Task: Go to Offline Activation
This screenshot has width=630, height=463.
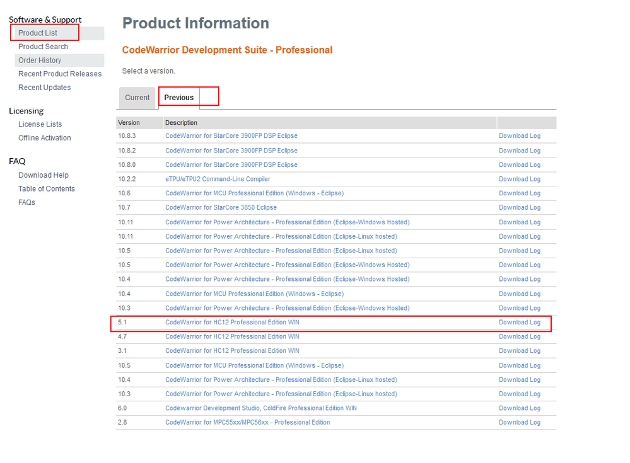Action: click(44, 138)
